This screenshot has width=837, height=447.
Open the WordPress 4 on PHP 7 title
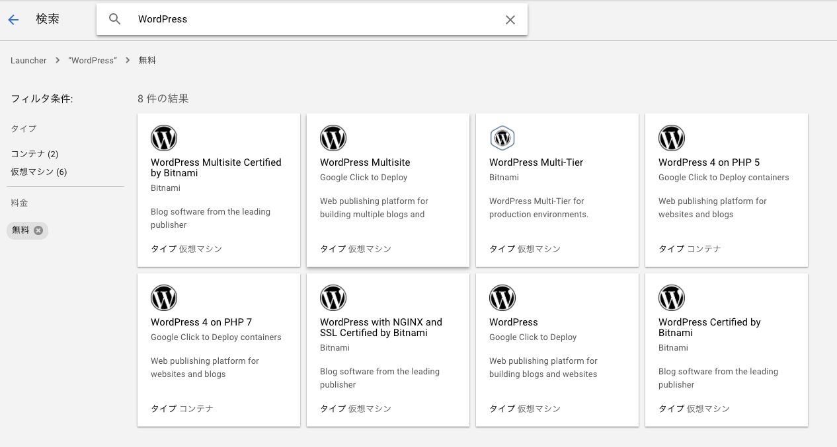point(202,322)
